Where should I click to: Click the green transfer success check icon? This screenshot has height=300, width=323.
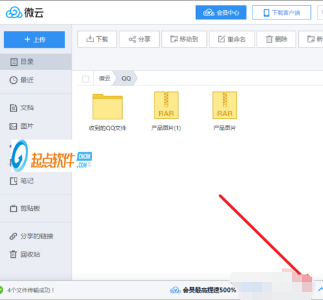click(x=1, y=290)
